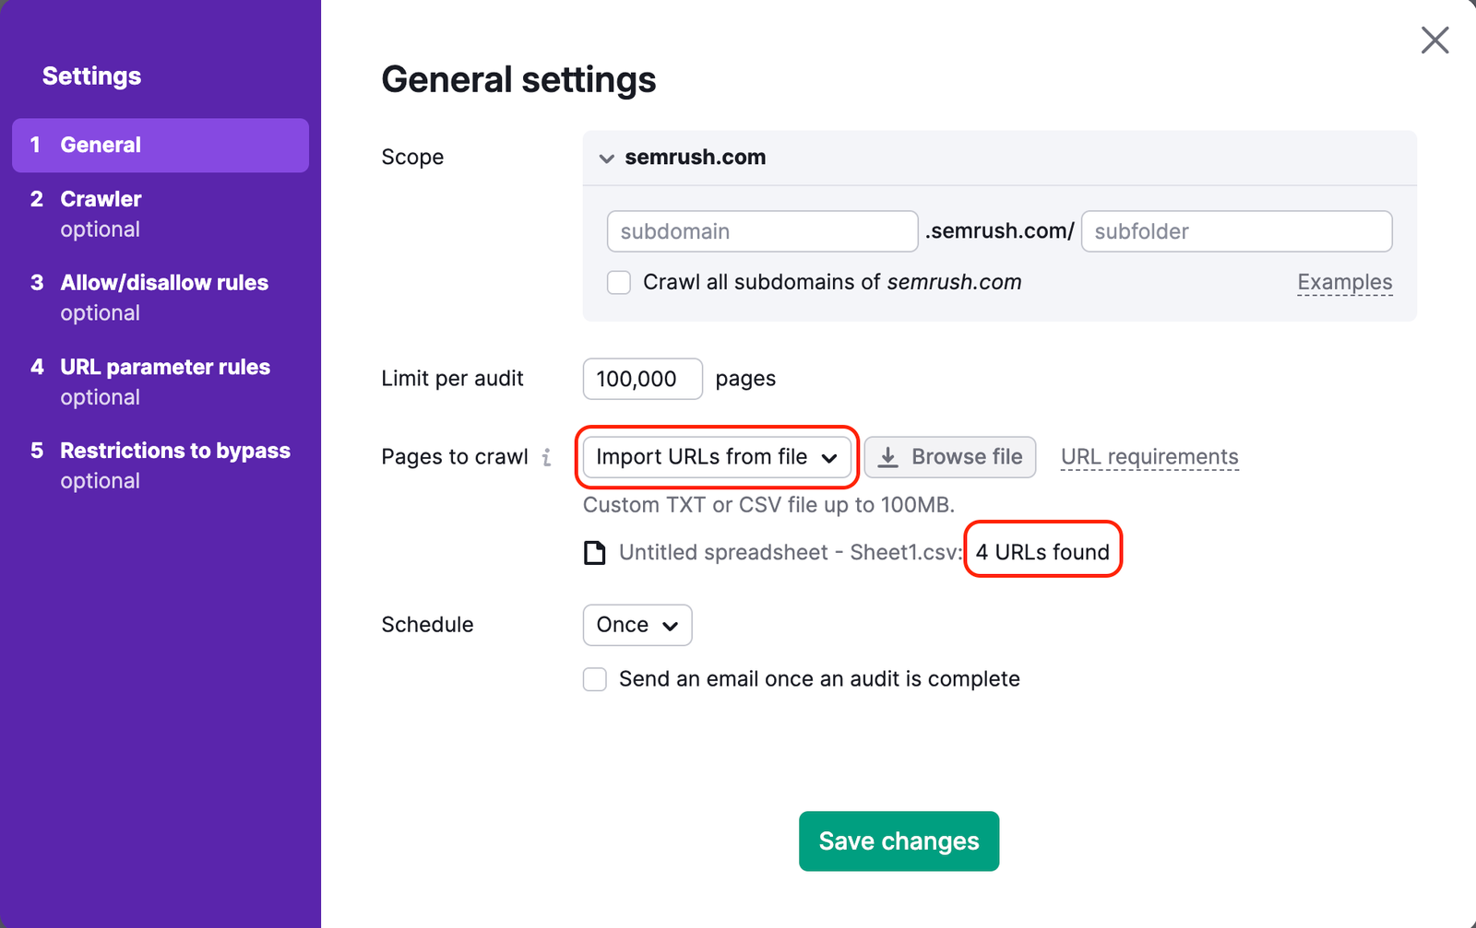Screen dimensions: 1476x928
Task: Close the settings dialog with the X
Action: click(1435, 41)
